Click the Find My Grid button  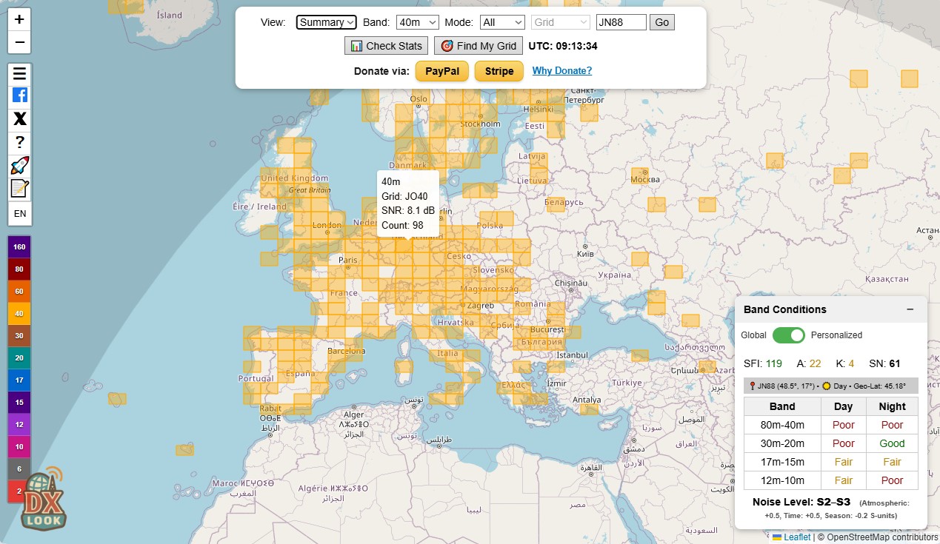(479, 46)
